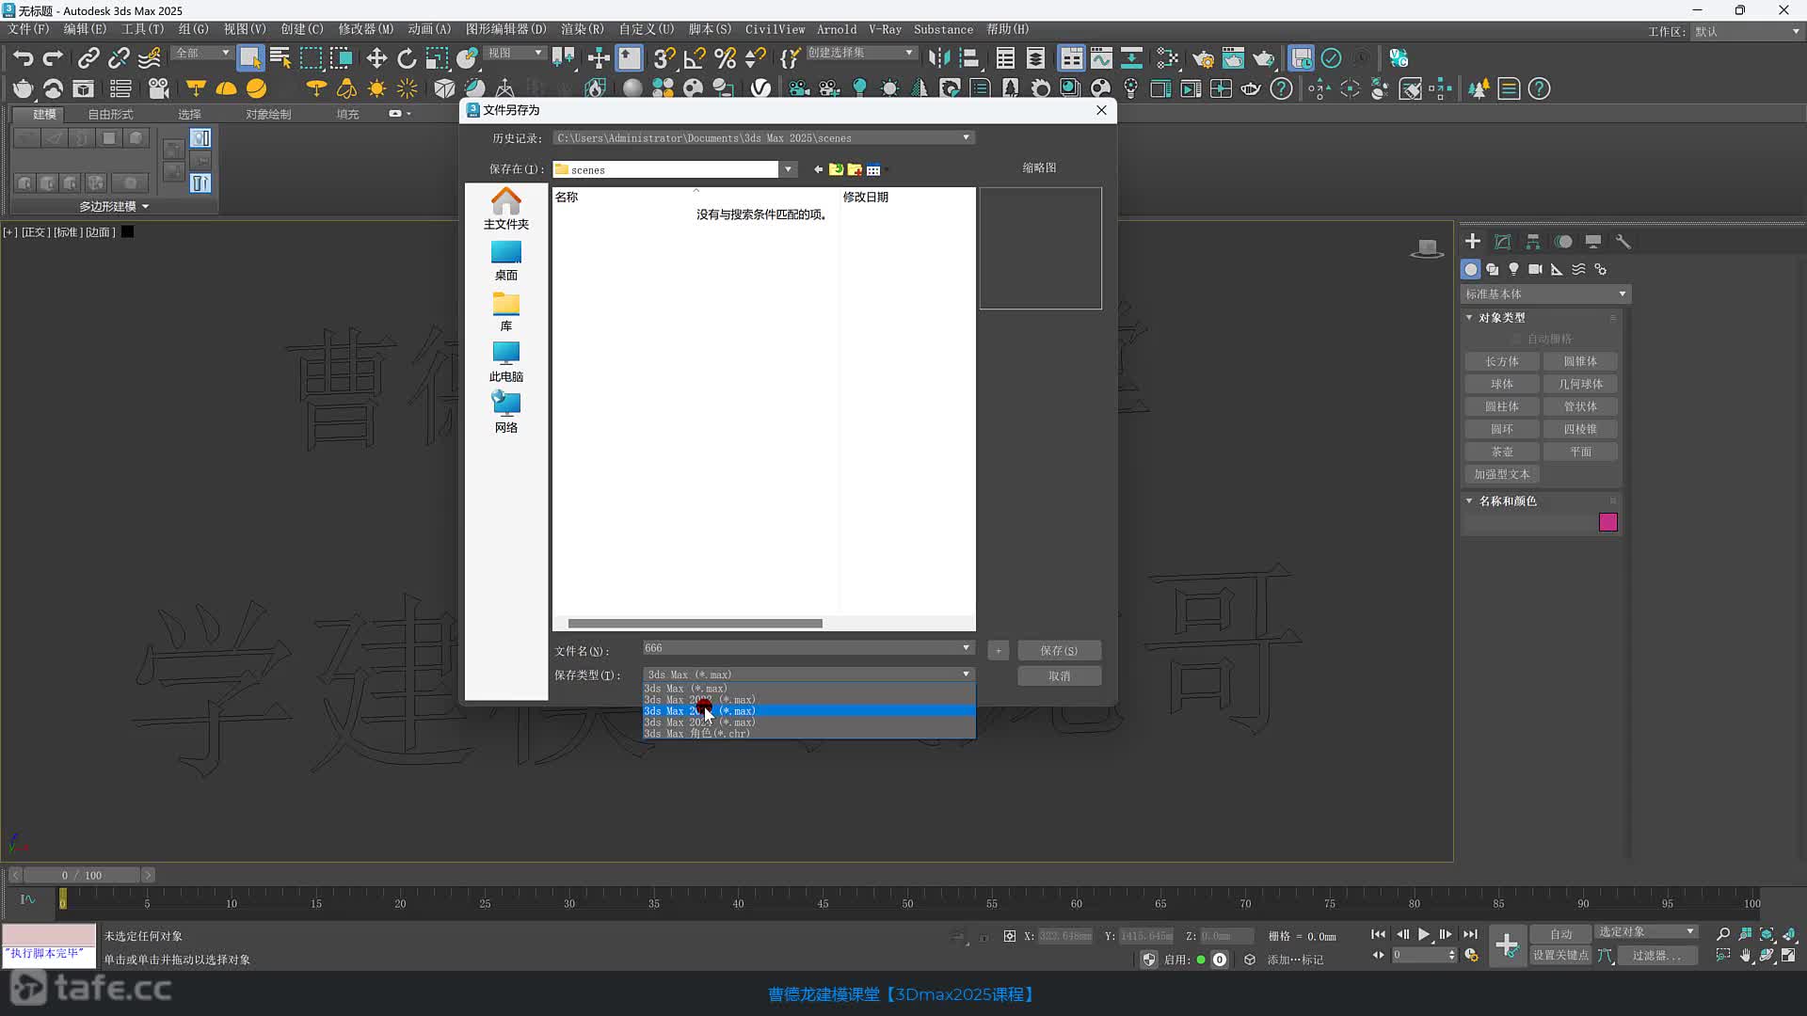Open the Layer Explorer icon
This screenshot has height=1016, width=1807.
(1035, 58)
